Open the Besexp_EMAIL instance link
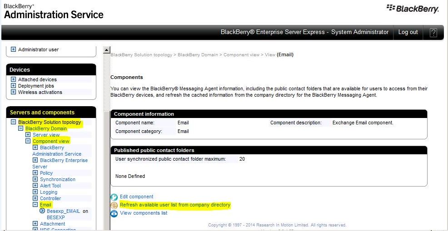Viewport: 448px width, 231px height. tap(64, 211)
